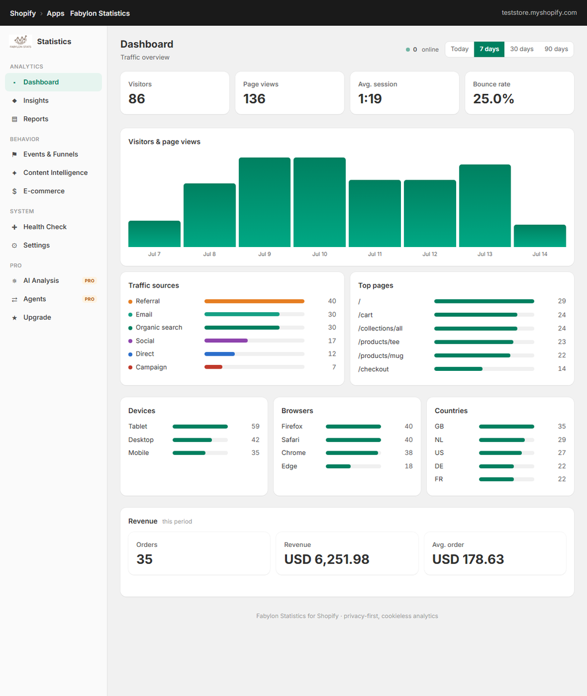
Task: Click the GB country row
Action: (x=500, y=427)
